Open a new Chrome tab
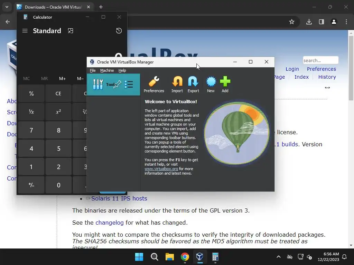The width and height of the screenshot is (354, 265). [101, 7]
